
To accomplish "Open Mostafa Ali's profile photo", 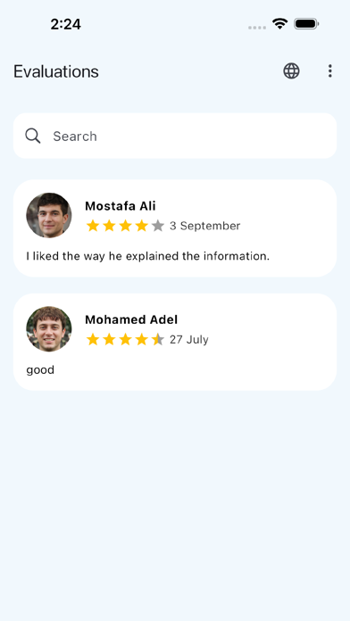I will click(49, 215).
